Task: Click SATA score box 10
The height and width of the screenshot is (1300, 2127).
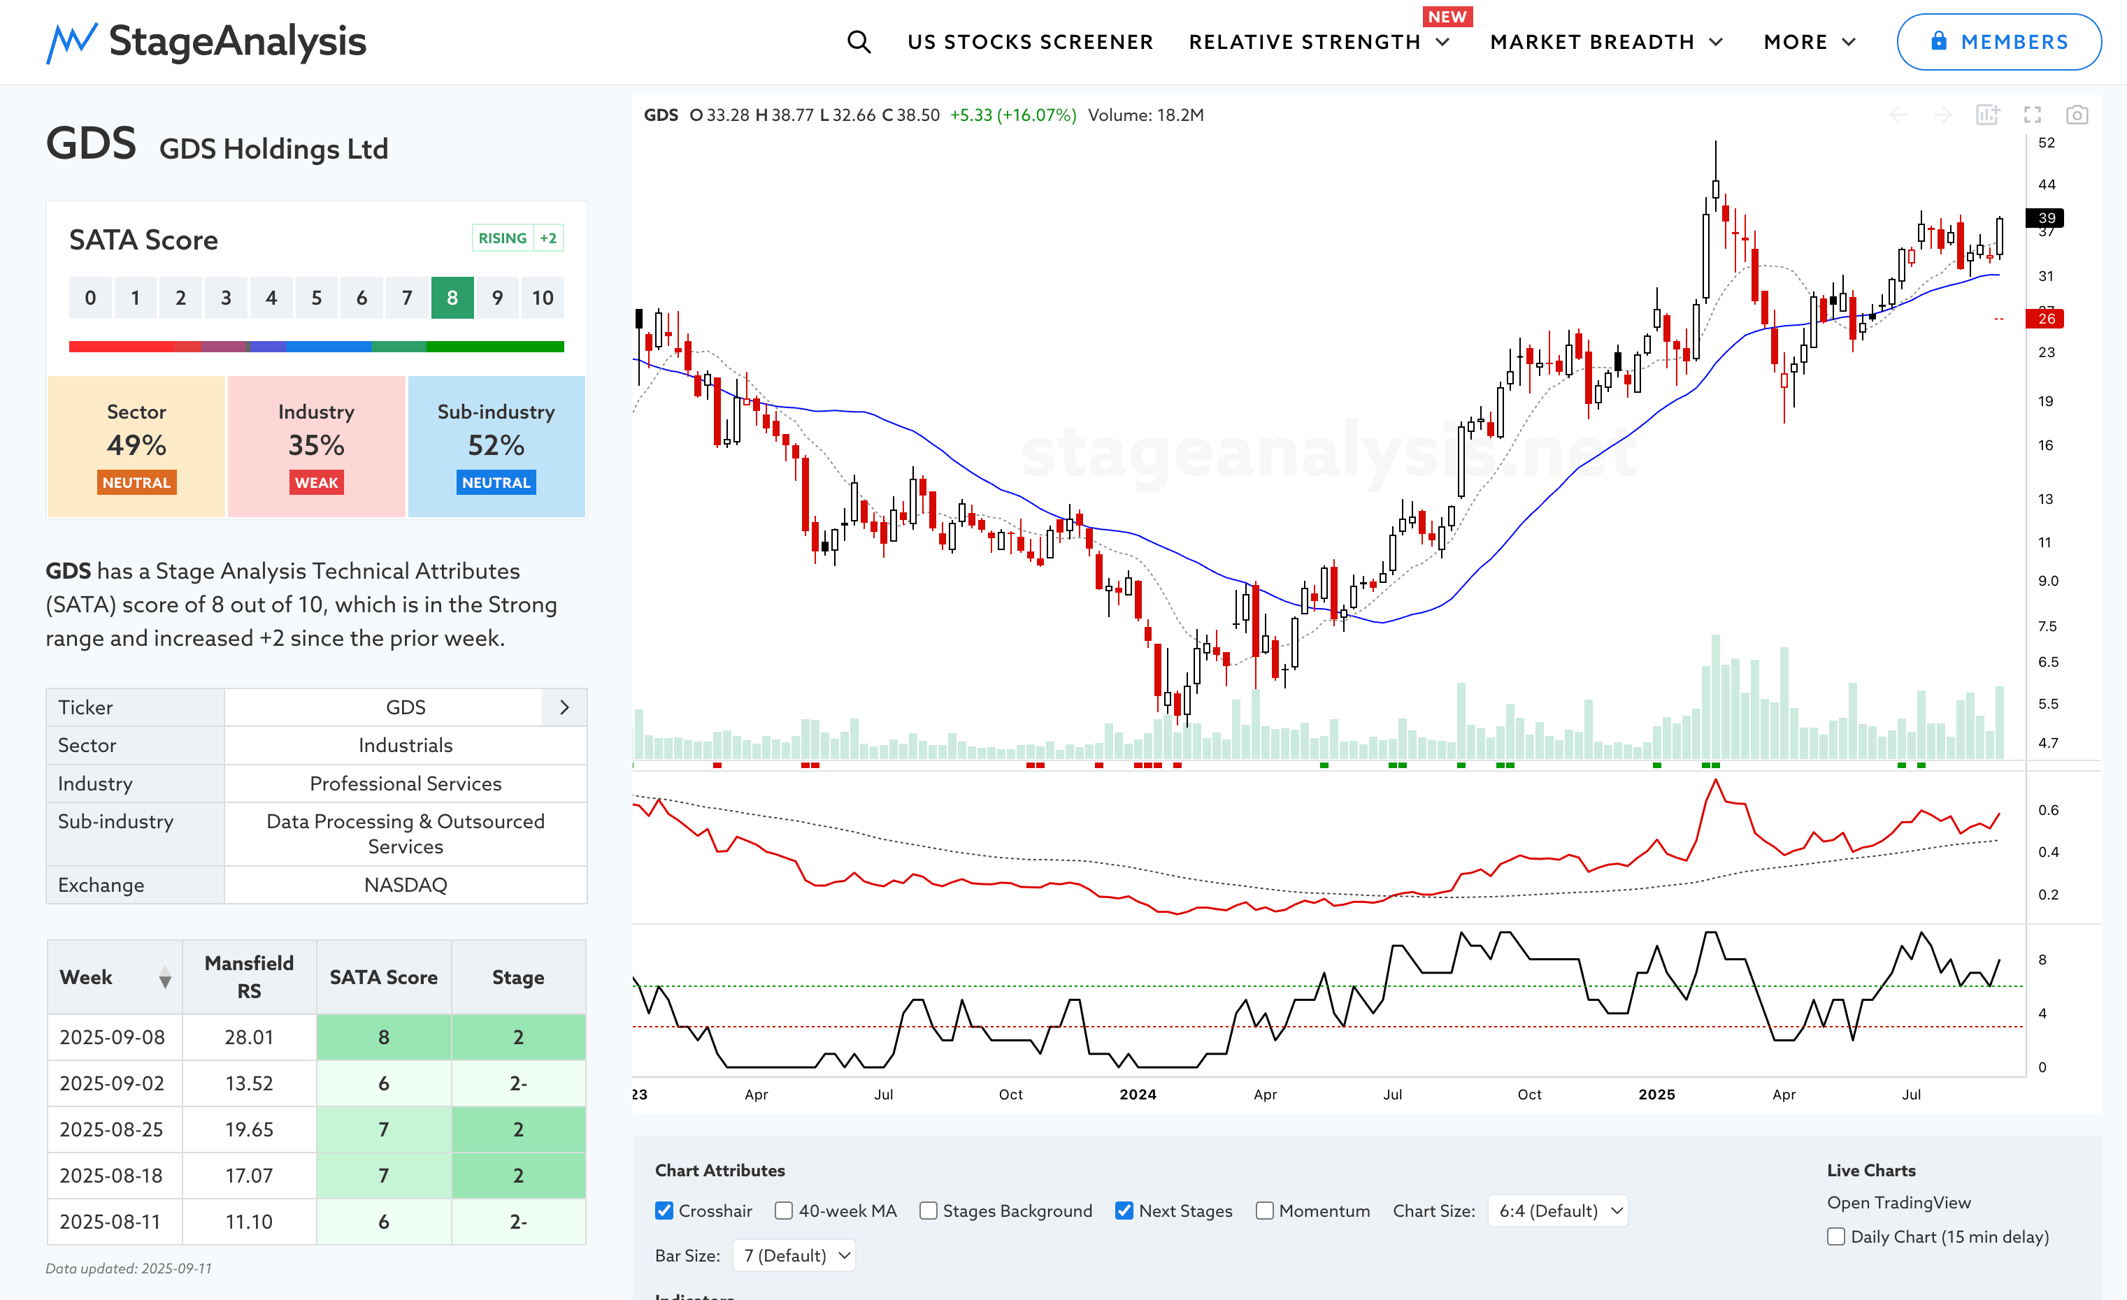Action: coord(543,298)
